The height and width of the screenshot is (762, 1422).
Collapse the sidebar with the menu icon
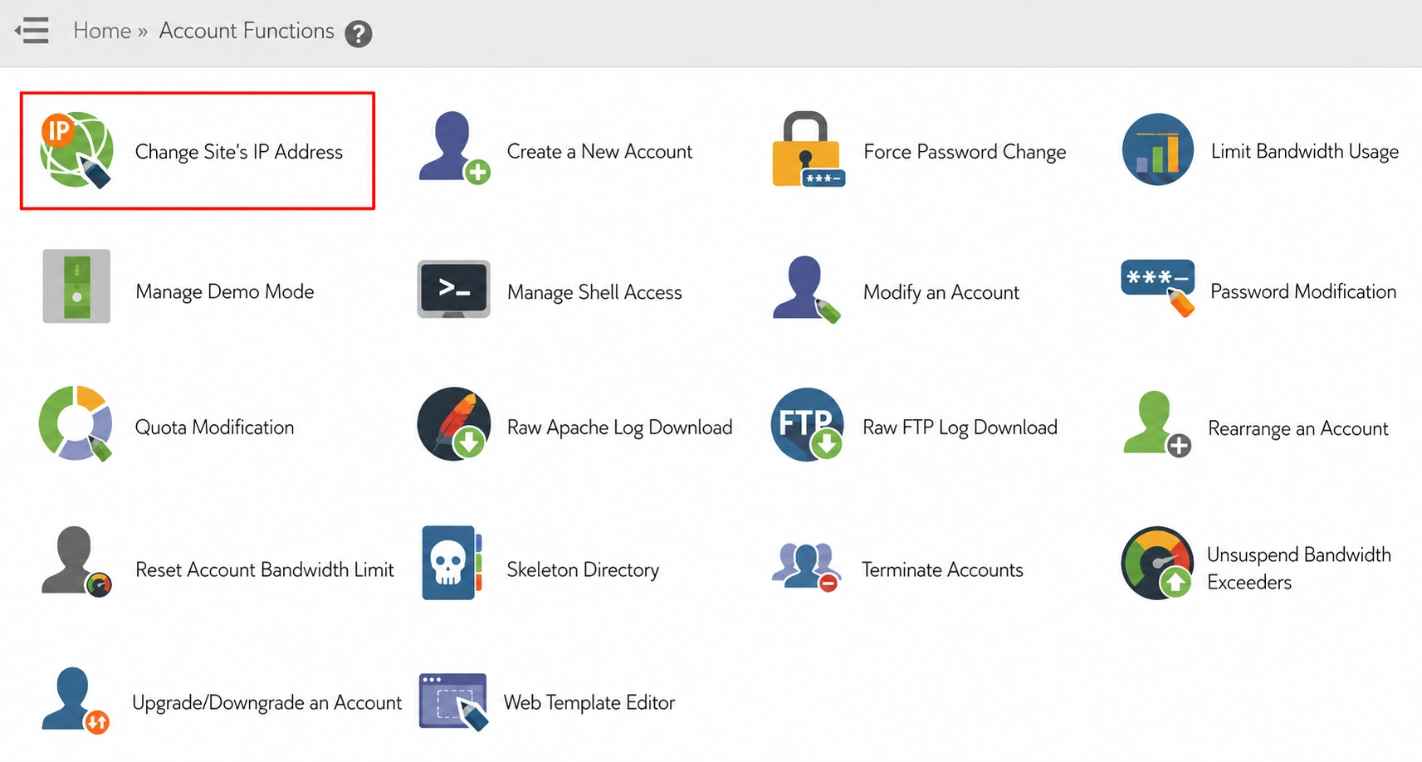(x=32, y=31)
